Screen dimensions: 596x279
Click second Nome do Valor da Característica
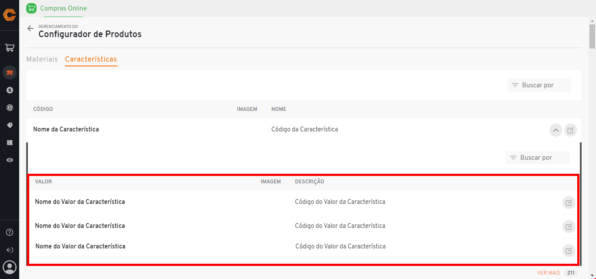click(80, 226)
